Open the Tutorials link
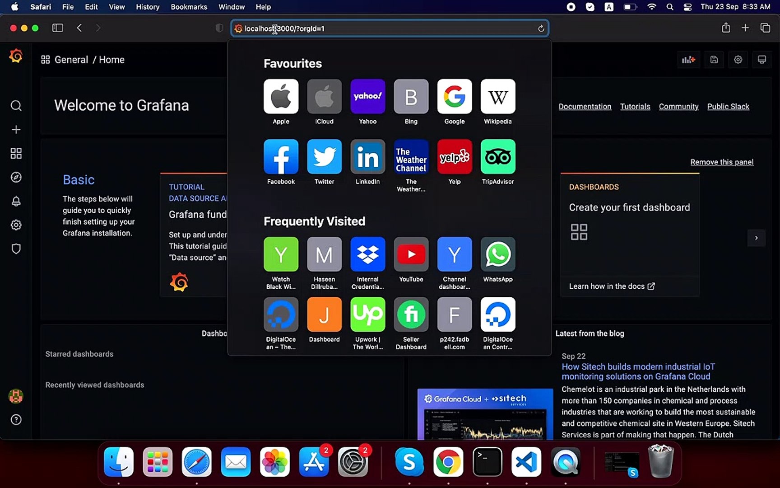 (x=635, y=107)
